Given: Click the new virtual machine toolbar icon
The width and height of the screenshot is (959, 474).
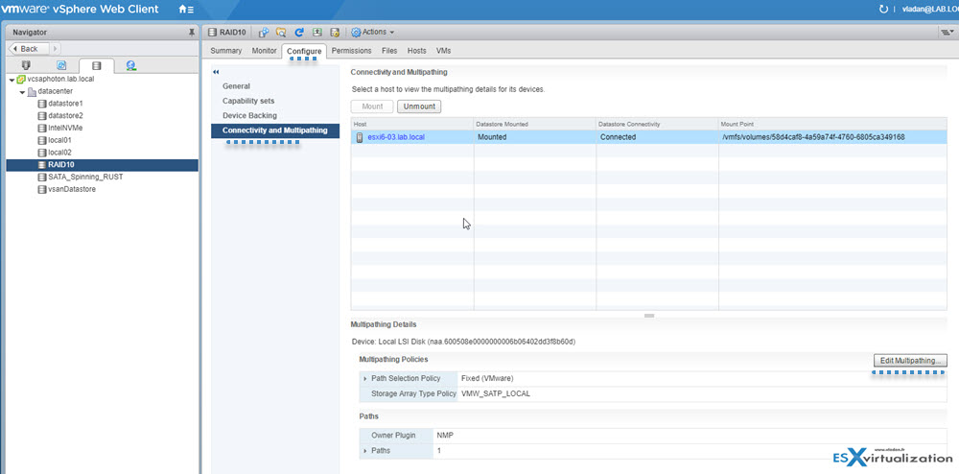Looking at the screenshot, I should click(264, 33).
